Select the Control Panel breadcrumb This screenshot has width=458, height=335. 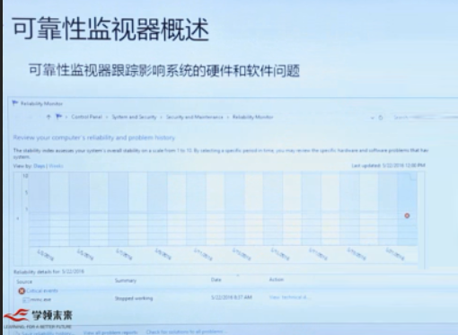pos(86,117)
